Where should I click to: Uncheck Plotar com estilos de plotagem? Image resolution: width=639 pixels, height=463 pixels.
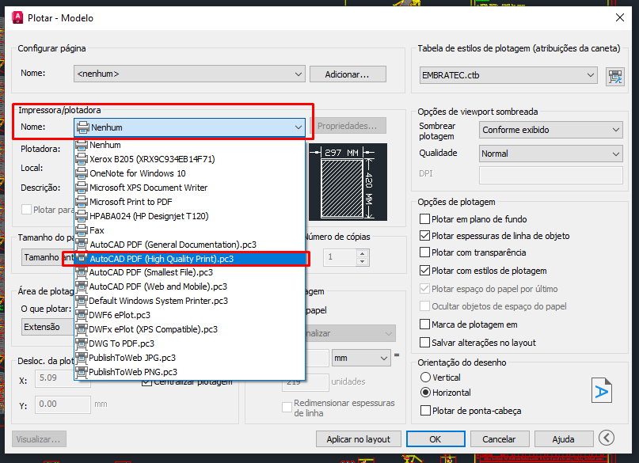425,271
